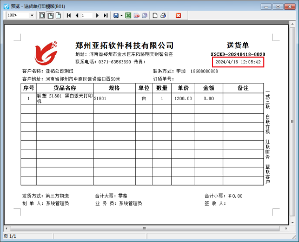Go to next page
This screenshot has width=299, height=242.
pos(97,15)
